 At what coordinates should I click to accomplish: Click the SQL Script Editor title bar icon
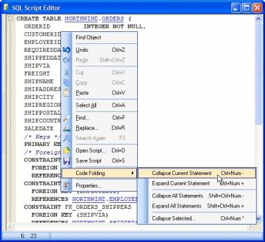pos(6,8)
